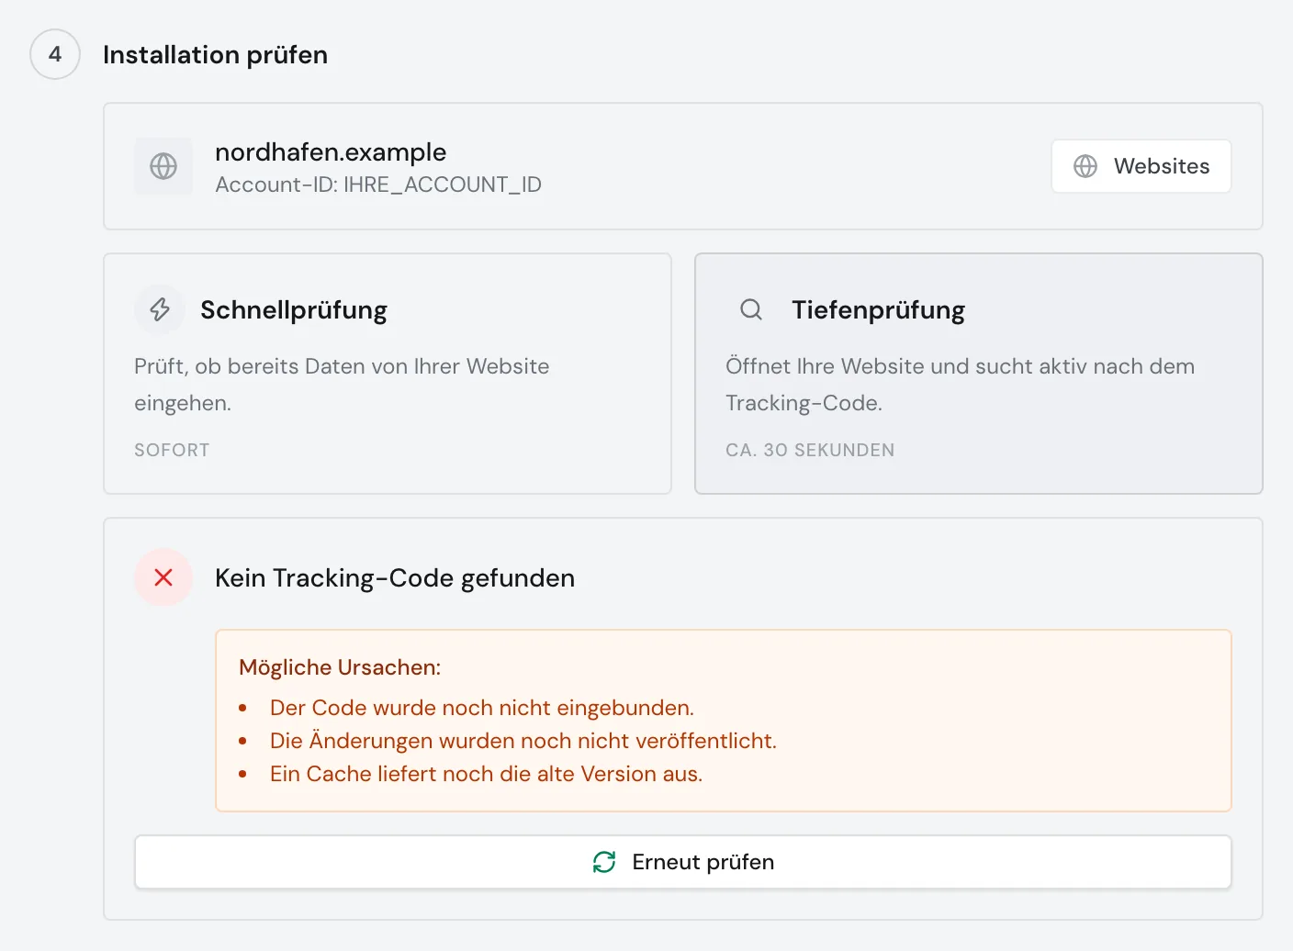1293x951 pixels.
Task: Click the CA. 30 SEKUNDEN label
Action: 810,450
